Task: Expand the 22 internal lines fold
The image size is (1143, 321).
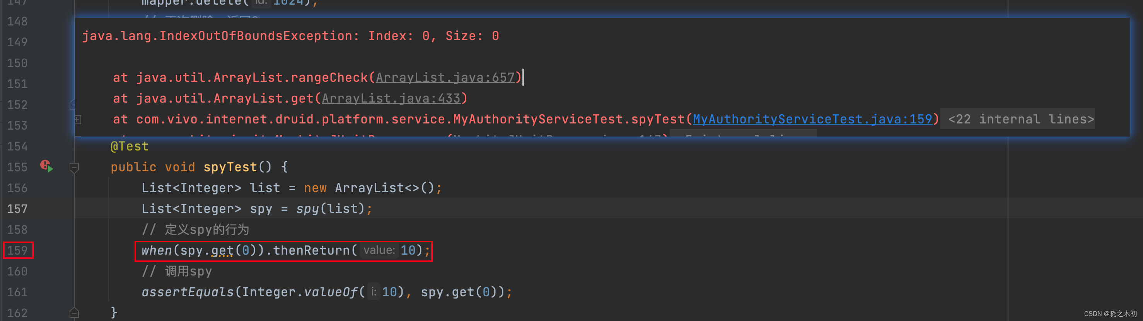Action: pos(1020,119)
